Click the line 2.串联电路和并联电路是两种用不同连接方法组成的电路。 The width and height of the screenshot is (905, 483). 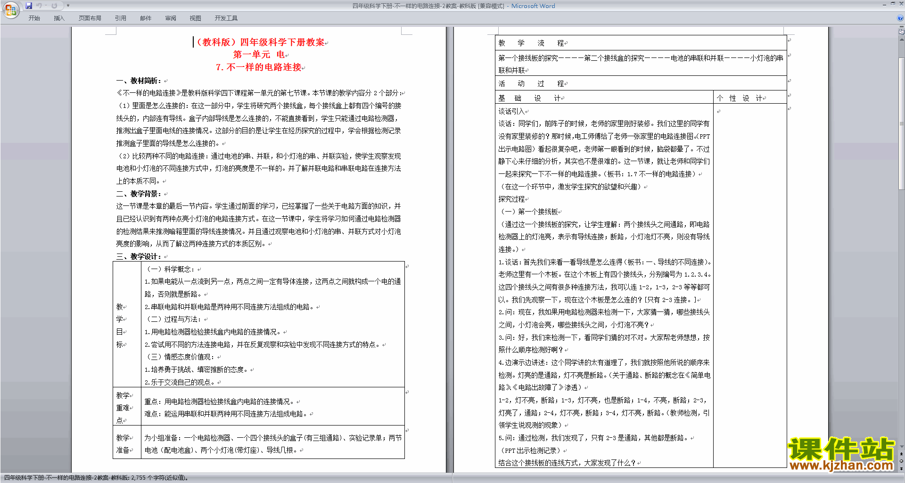click(229, 307)
